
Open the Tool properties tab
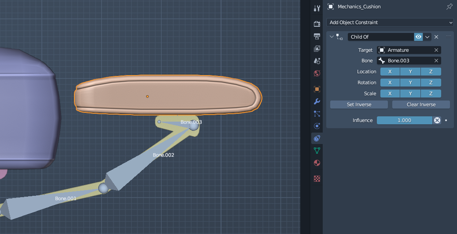click(x=317, y=8)
